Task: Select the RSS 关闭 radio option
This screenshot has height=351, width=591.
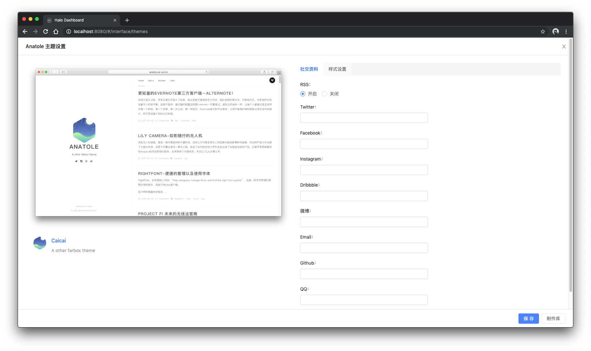Action: tap(325, 94)
